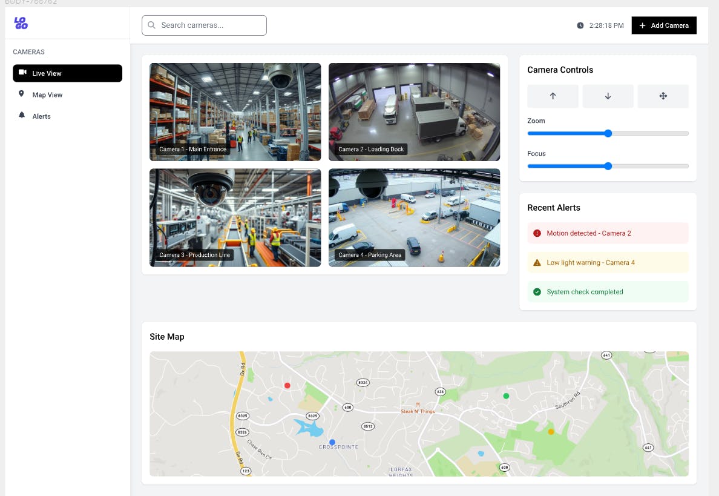The image size is (719, 496).
Task: Open the Alerts section
Action: pos(67,116)
